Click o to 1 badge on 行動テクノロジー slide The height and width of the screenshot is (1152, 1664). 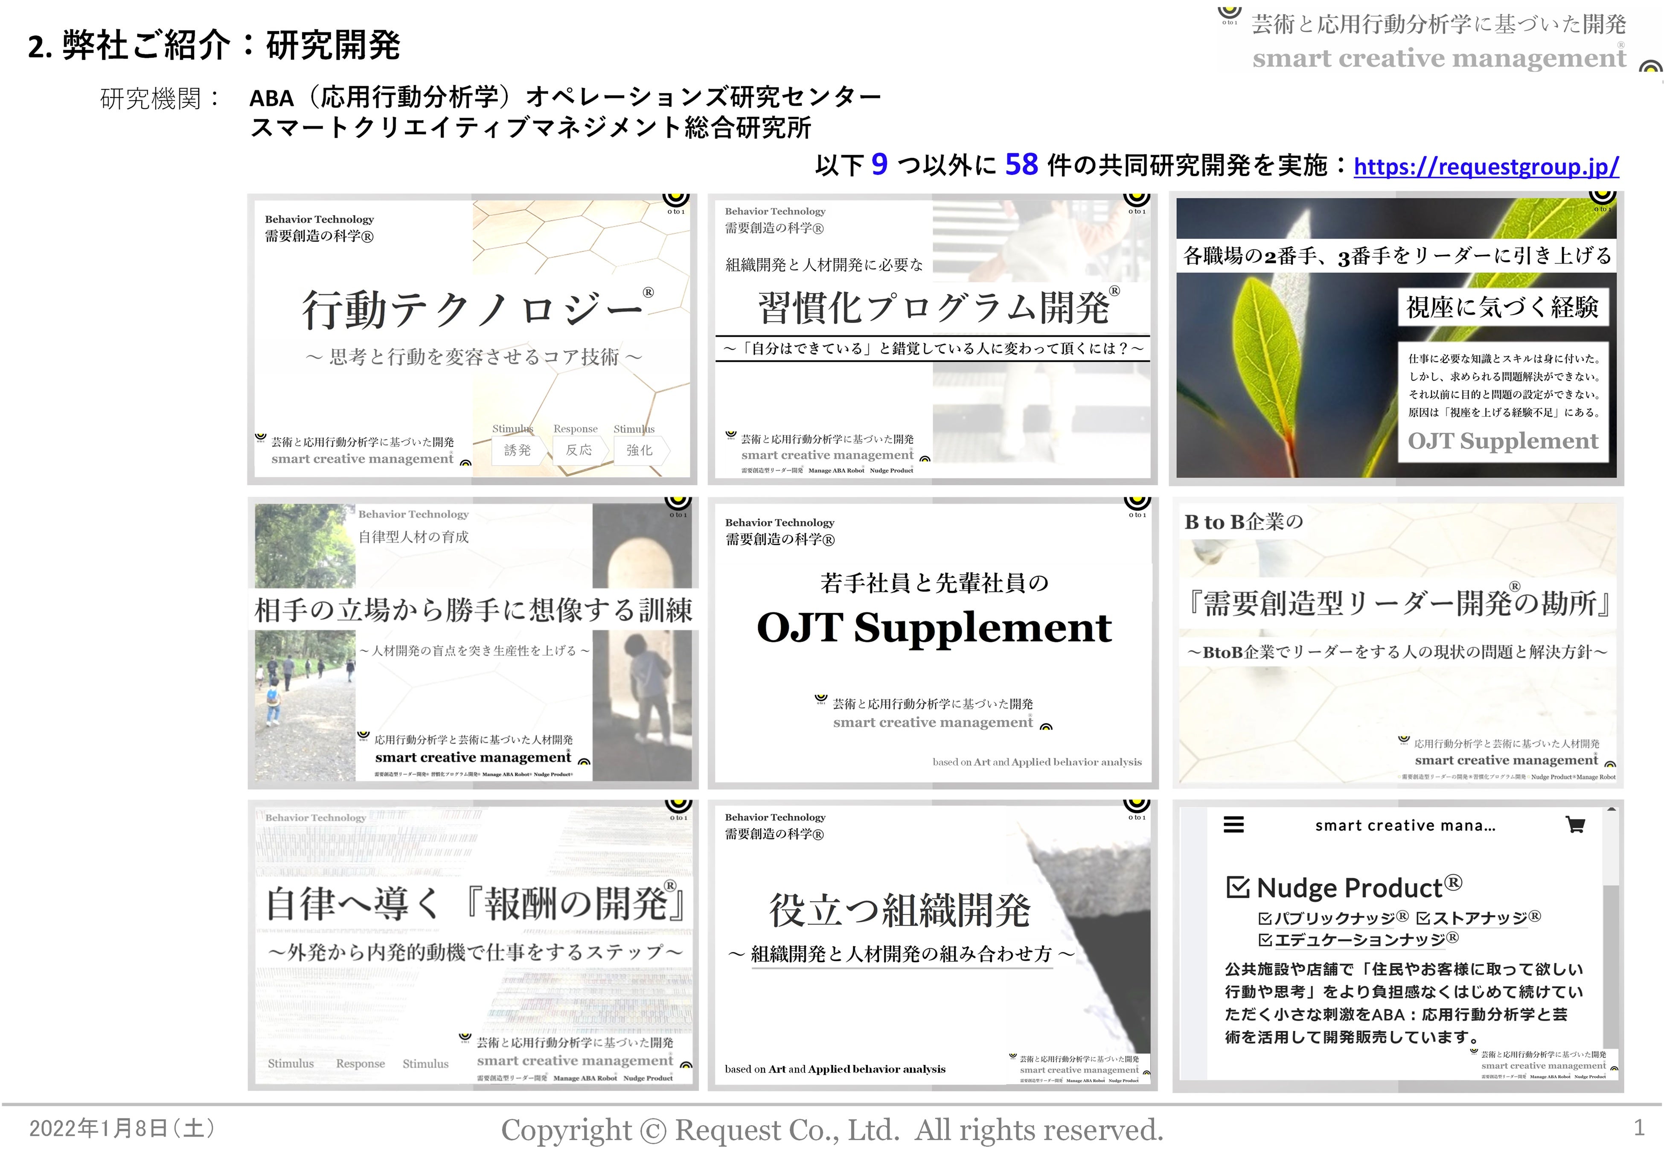[x=676, y=201]
